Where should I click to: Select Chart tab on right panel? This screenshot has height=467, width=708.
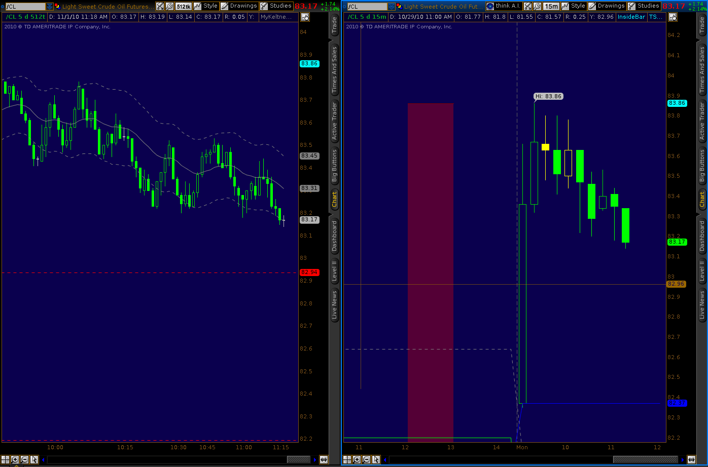[x=702, y=200]
